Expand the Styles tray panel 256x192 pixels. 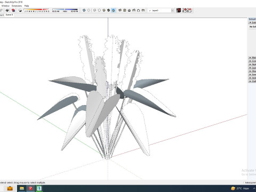point(252,65)
